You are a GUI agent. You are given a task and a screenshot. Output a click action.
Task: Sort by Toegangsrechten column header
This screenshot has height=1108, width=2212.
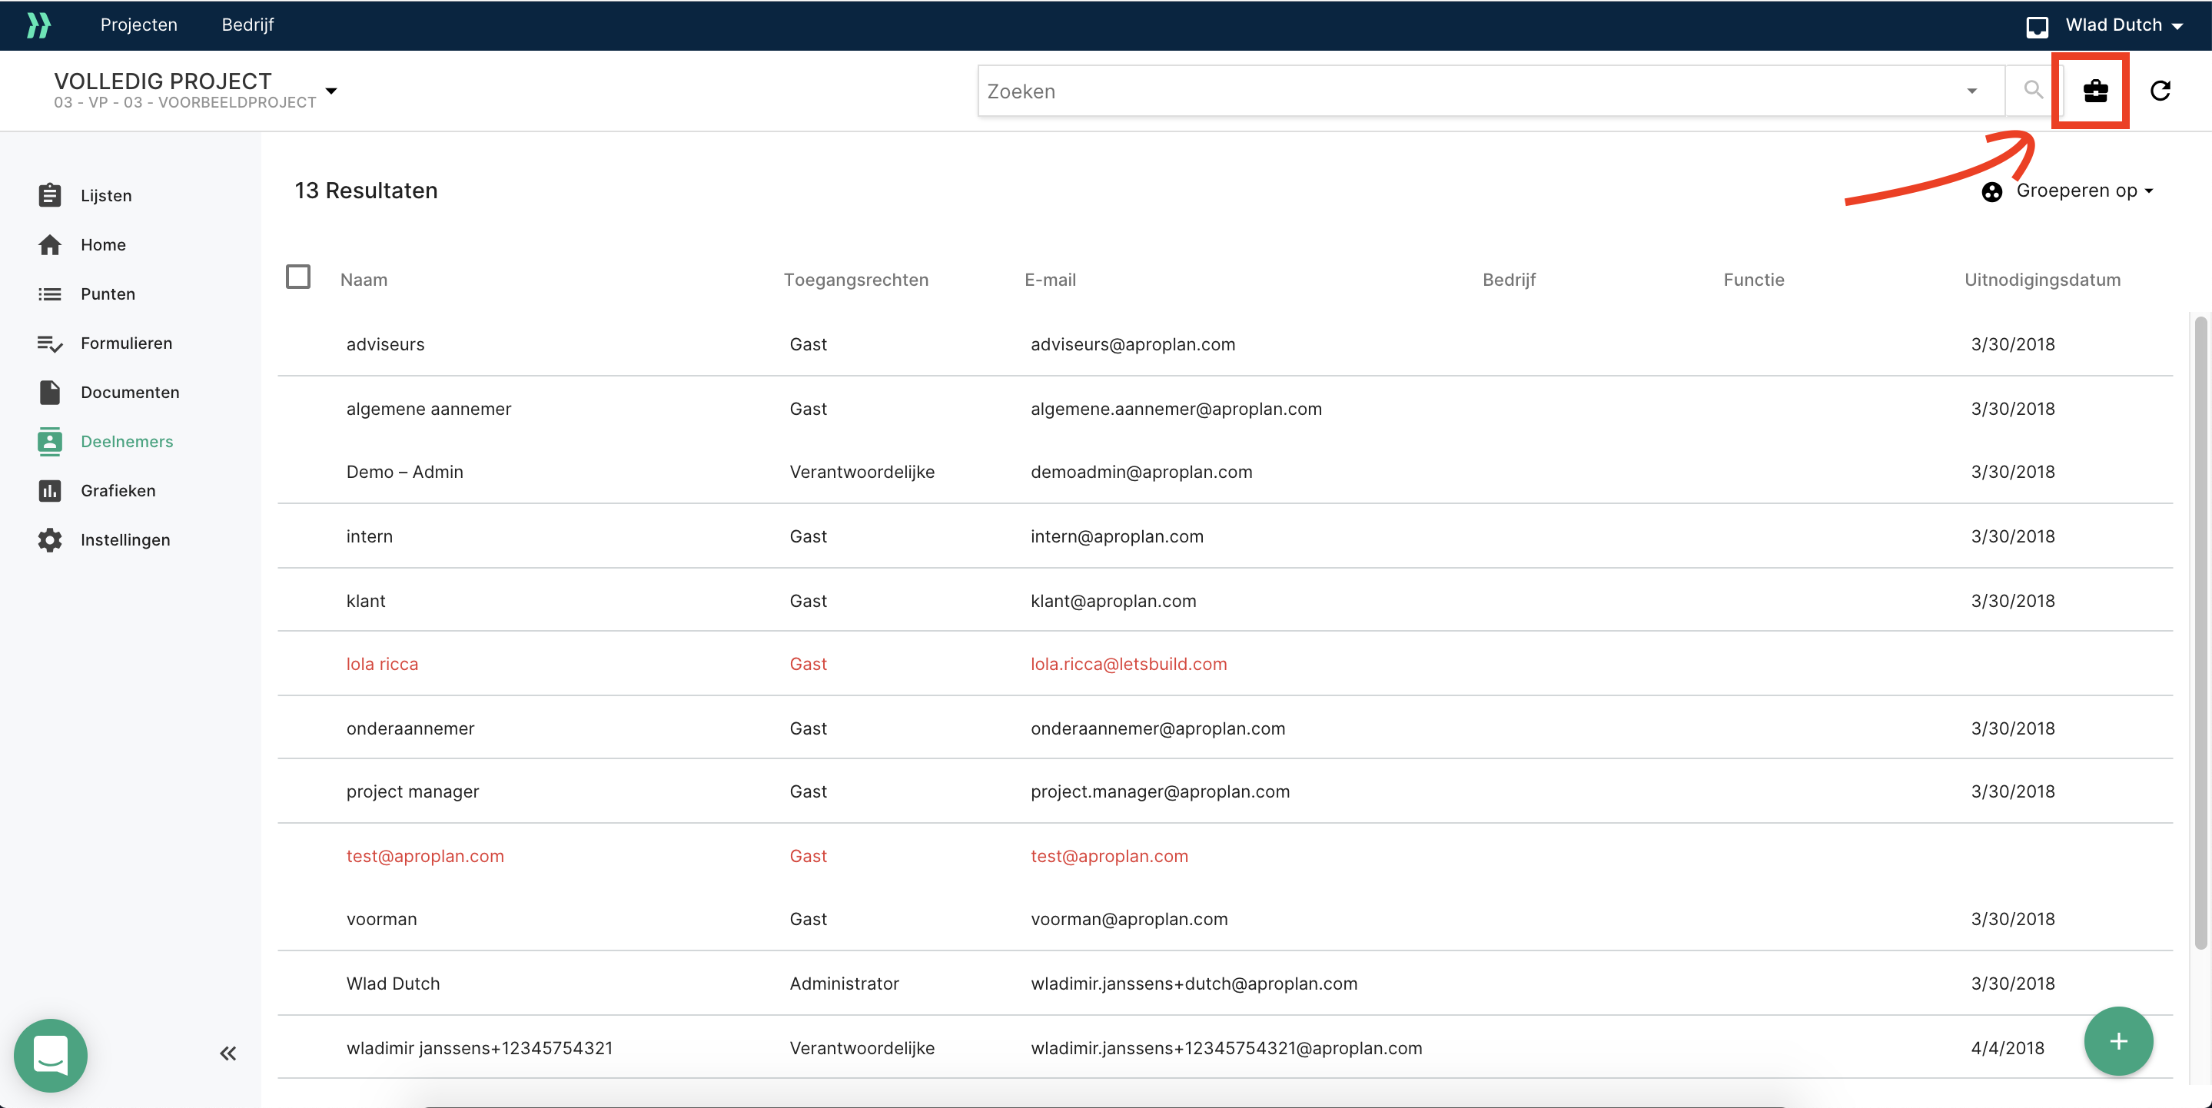(856, 280)
